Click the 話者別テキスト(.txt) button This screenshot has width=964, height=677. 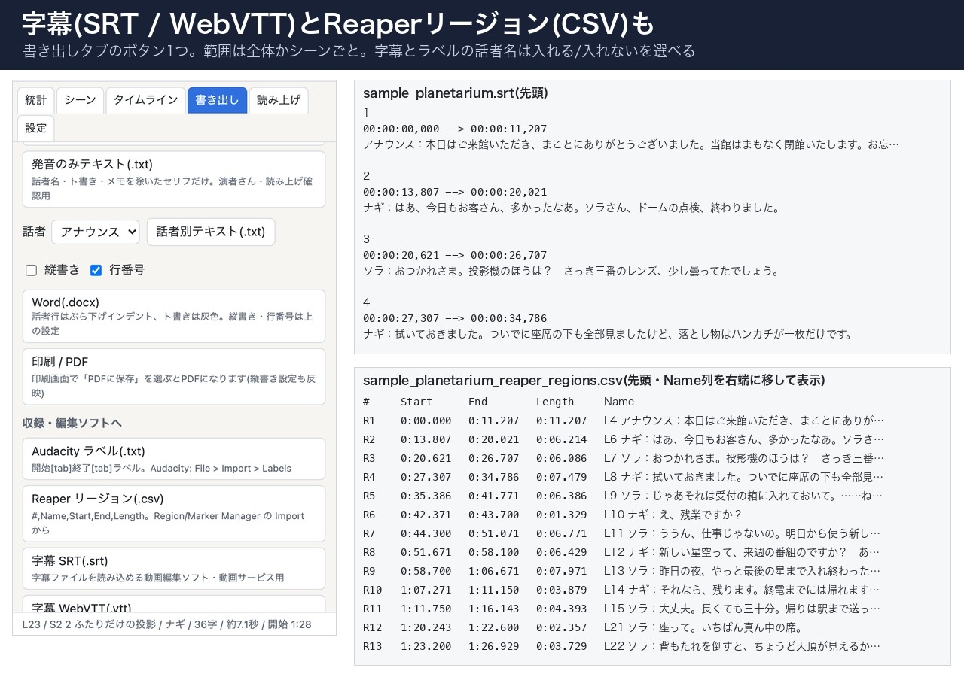pos(211,232)
